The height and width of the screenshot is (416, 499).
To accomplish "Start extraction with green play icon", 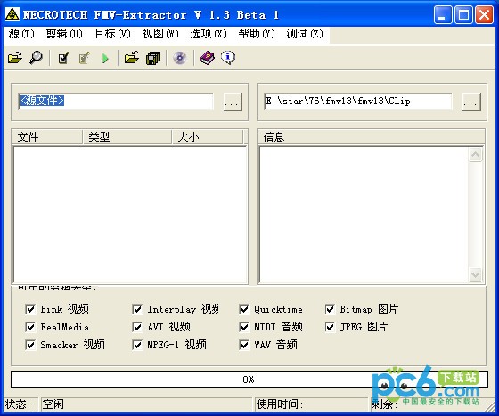I will (x=105, y=59).
